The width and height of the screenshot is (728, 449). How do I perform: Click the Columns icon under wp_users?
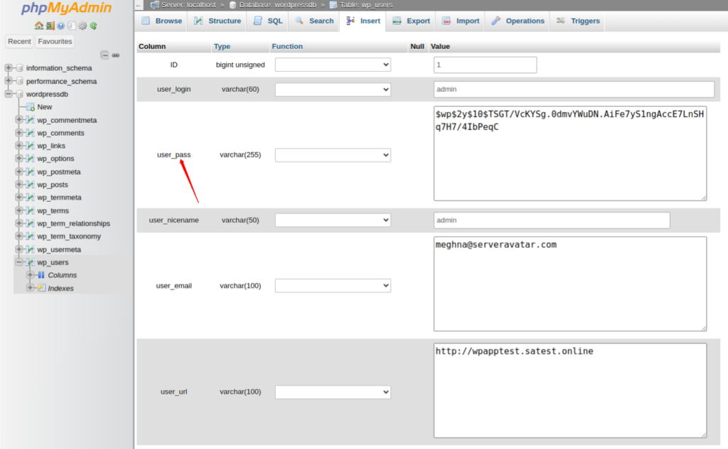pos(41,275)
